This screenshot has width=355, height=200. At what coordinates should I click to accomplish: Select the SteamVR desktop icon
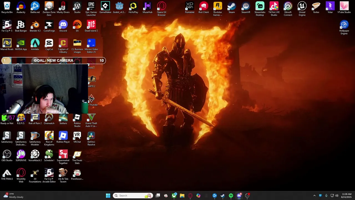(x=246, y=8)
